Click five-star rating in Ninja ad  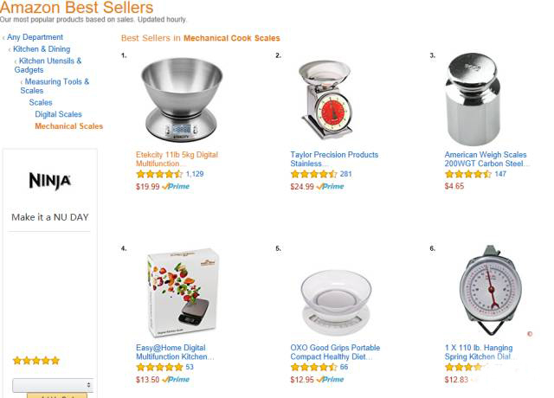pyautogui.click(x=36, y=361)
